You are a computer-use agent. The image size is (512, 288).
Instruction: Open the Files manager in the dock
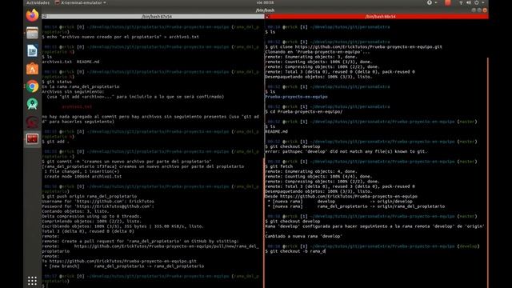[x=32, y=33]
